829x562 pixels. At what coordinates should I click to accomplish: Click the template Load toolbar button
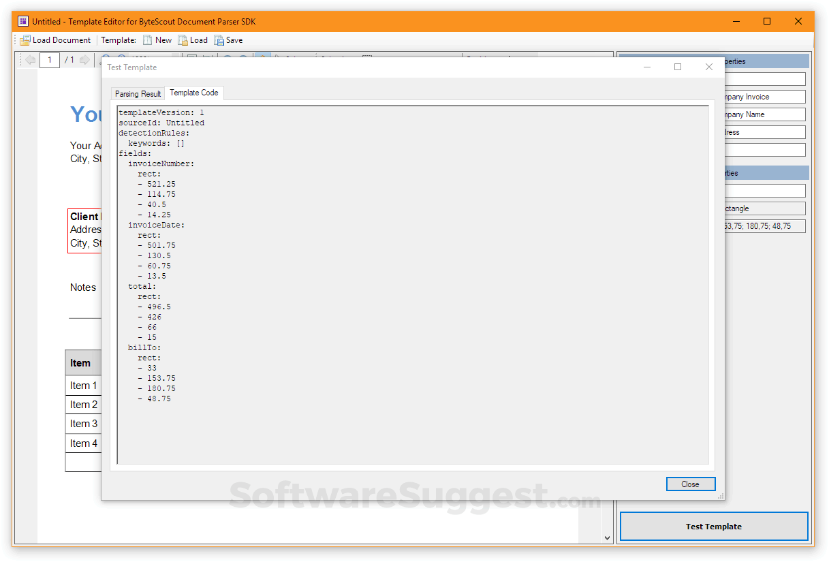193,40
